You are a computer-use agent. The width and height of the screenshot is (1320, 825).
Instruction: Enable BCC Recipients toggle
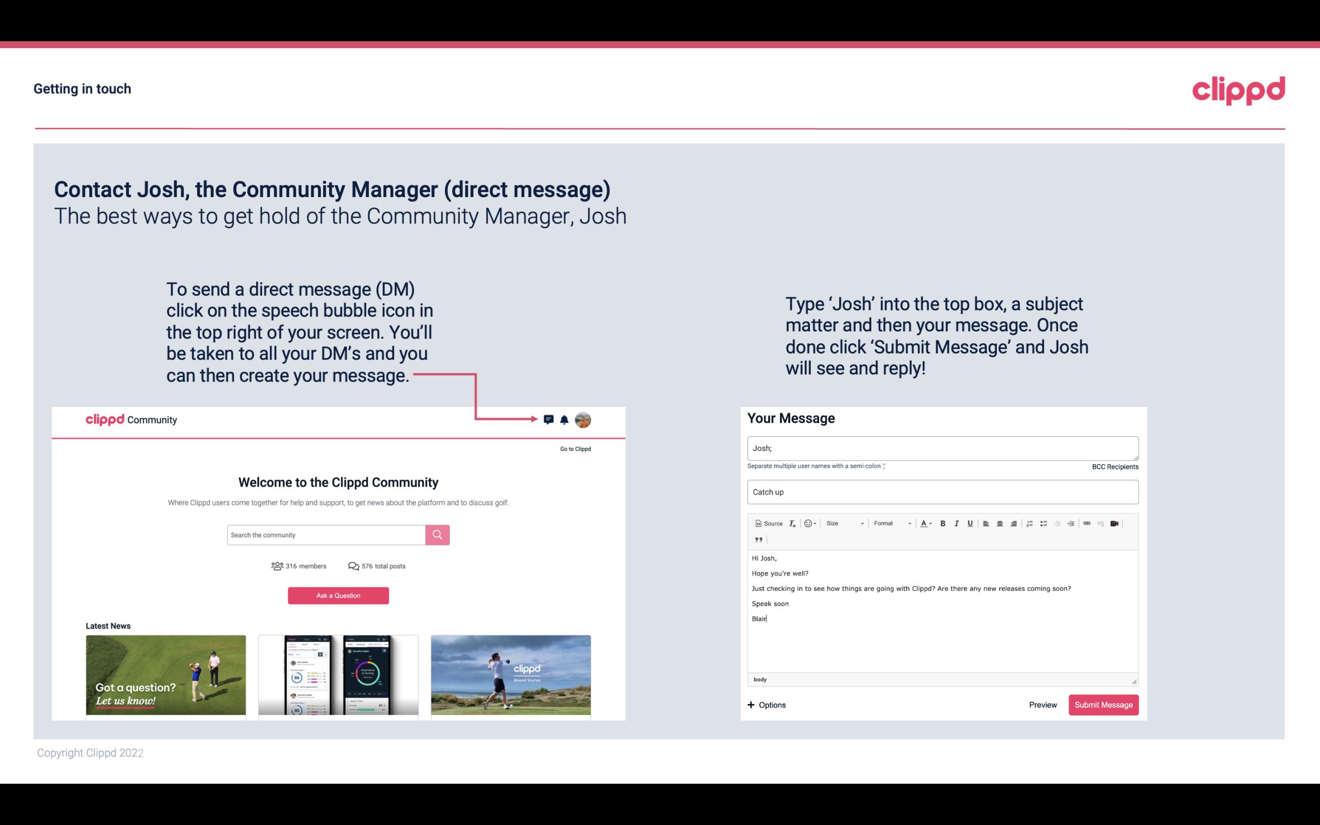click(x=1115, y=466)
